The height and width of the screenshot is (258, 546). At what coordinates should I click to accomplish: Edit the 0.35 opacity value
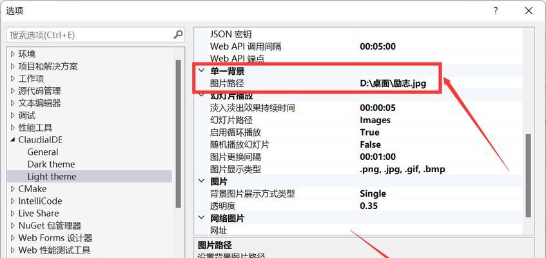[369, 206]
